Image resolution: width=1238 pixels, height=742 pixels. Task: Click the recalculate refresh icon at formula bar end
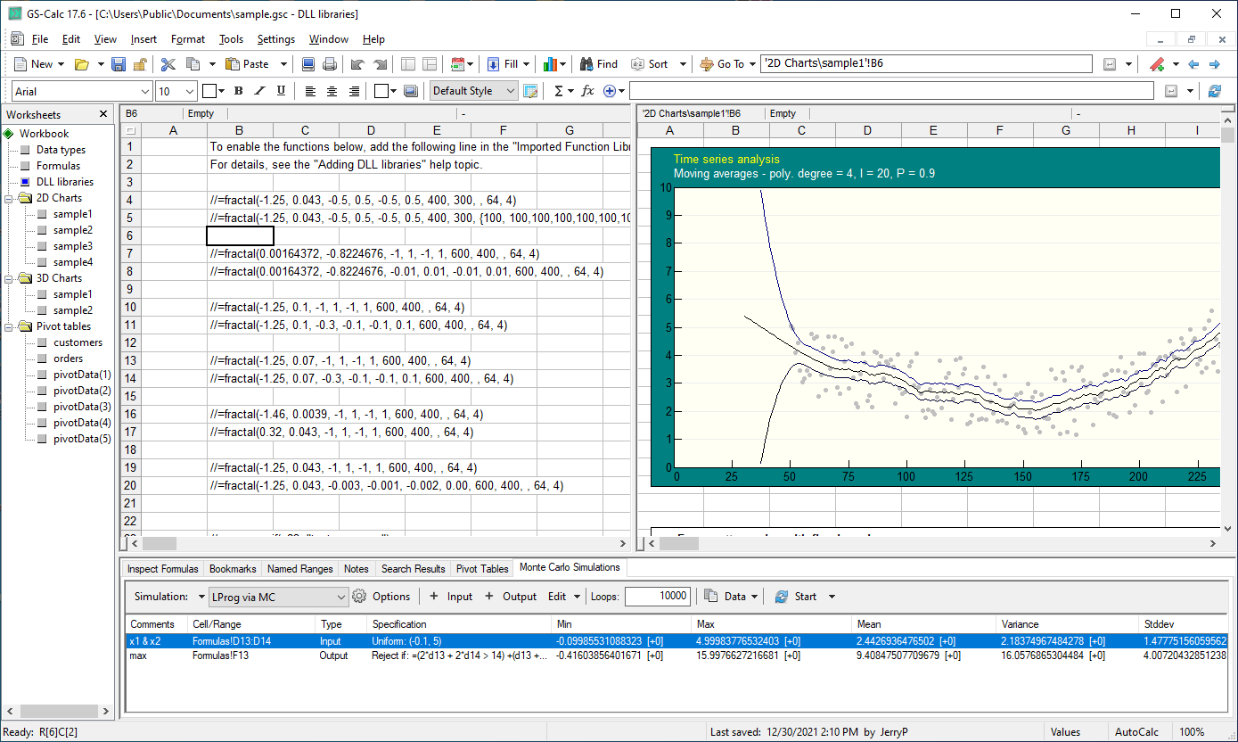click(1214, 91)
